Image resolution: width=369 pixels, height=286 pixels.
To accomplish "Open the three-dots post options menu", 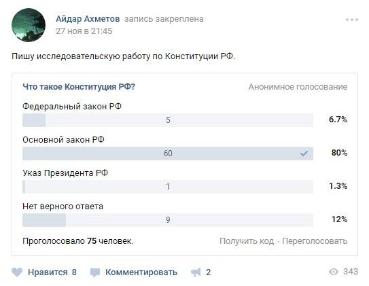I will (x=352, y=20).
